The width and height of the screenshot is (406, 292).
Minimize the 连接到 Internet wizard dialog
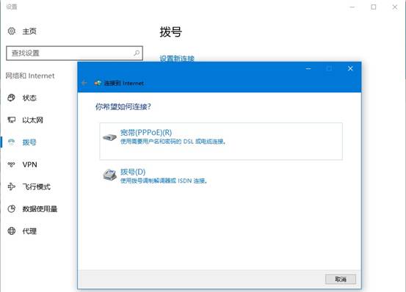coord(308,68)
